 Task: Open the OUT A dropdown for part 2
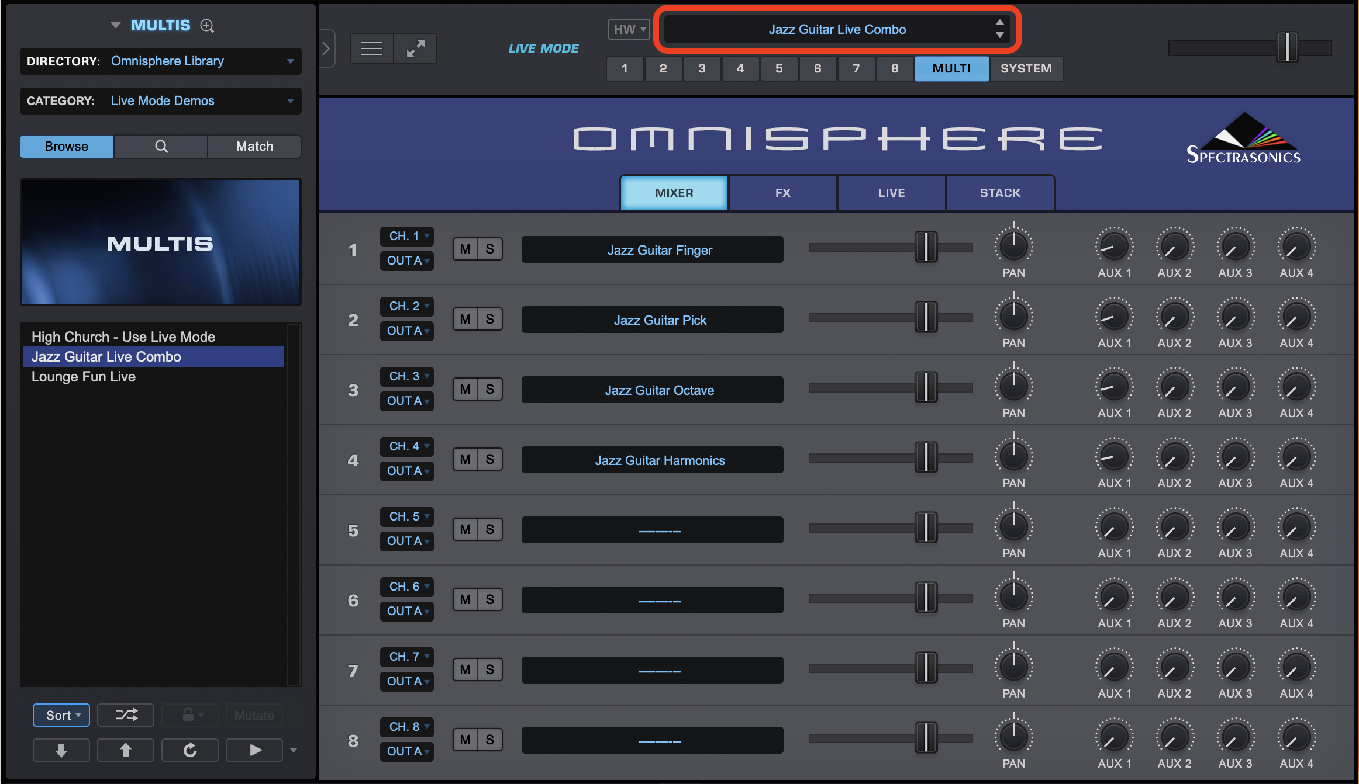click(407, 331)
